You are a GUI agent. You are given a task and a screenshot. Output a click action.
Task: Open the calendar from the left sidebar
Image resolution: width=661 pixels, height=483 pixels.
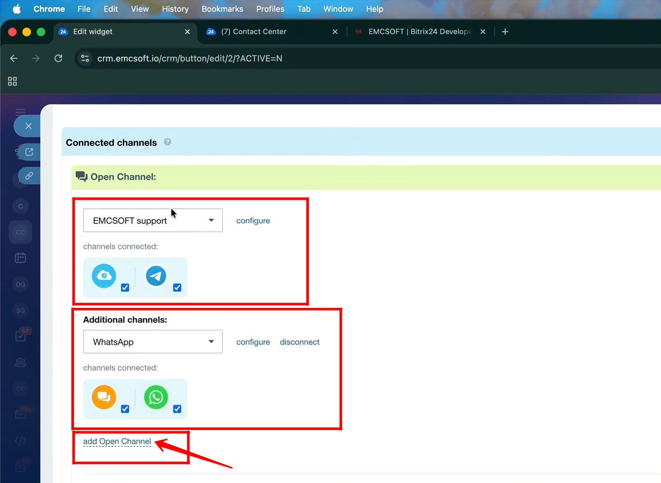tap(21, 258)
